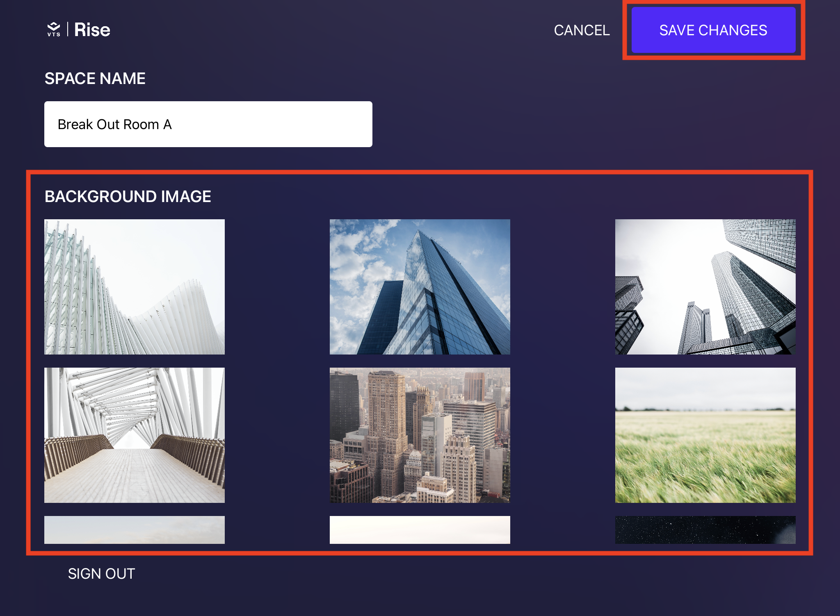The height and width of the screenshot is (616, 840).
Task: Click the BACKGROUND IMAGE section heading
Action: (128, 197)
